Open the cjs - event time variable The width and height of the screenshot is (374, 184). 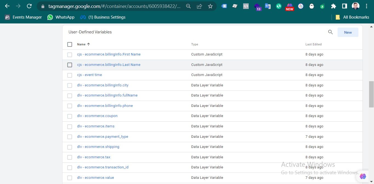(x=89, y=75)
